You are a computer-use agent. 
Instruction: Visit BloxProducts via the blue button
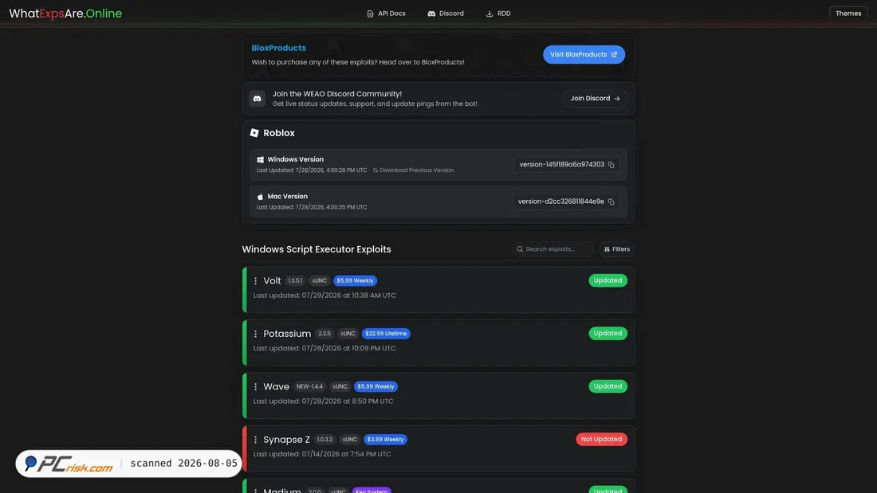[584, 54]
